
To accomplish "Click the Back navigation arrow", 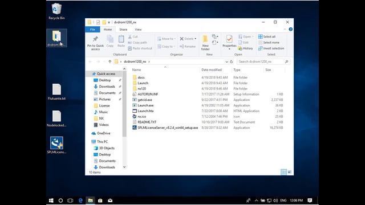I will coord(90,61).
